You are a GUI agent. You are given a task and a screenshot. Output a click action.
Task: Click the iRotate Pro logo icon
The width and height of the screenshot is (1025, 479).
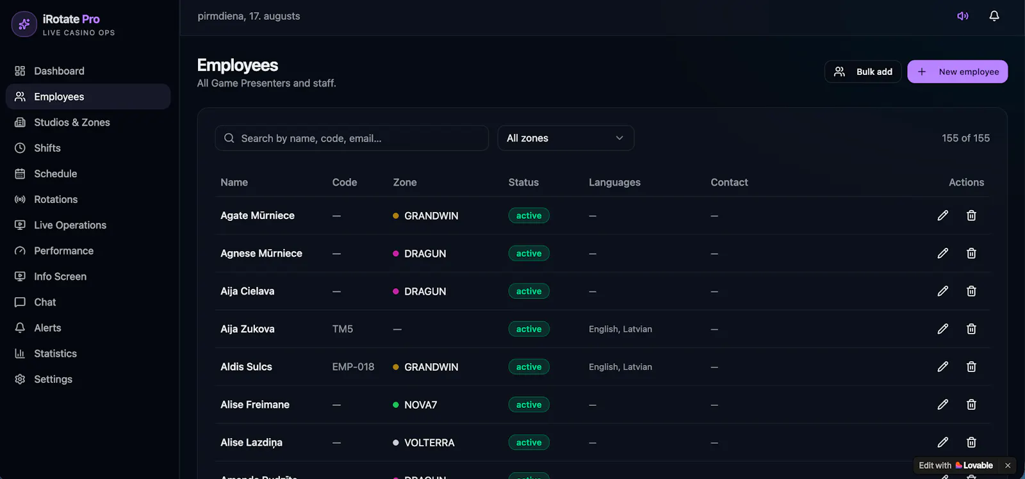click(24, 24)
